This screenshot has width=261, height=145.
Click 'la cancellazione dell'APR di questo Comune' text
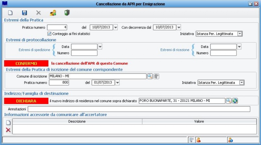point(89,63)
